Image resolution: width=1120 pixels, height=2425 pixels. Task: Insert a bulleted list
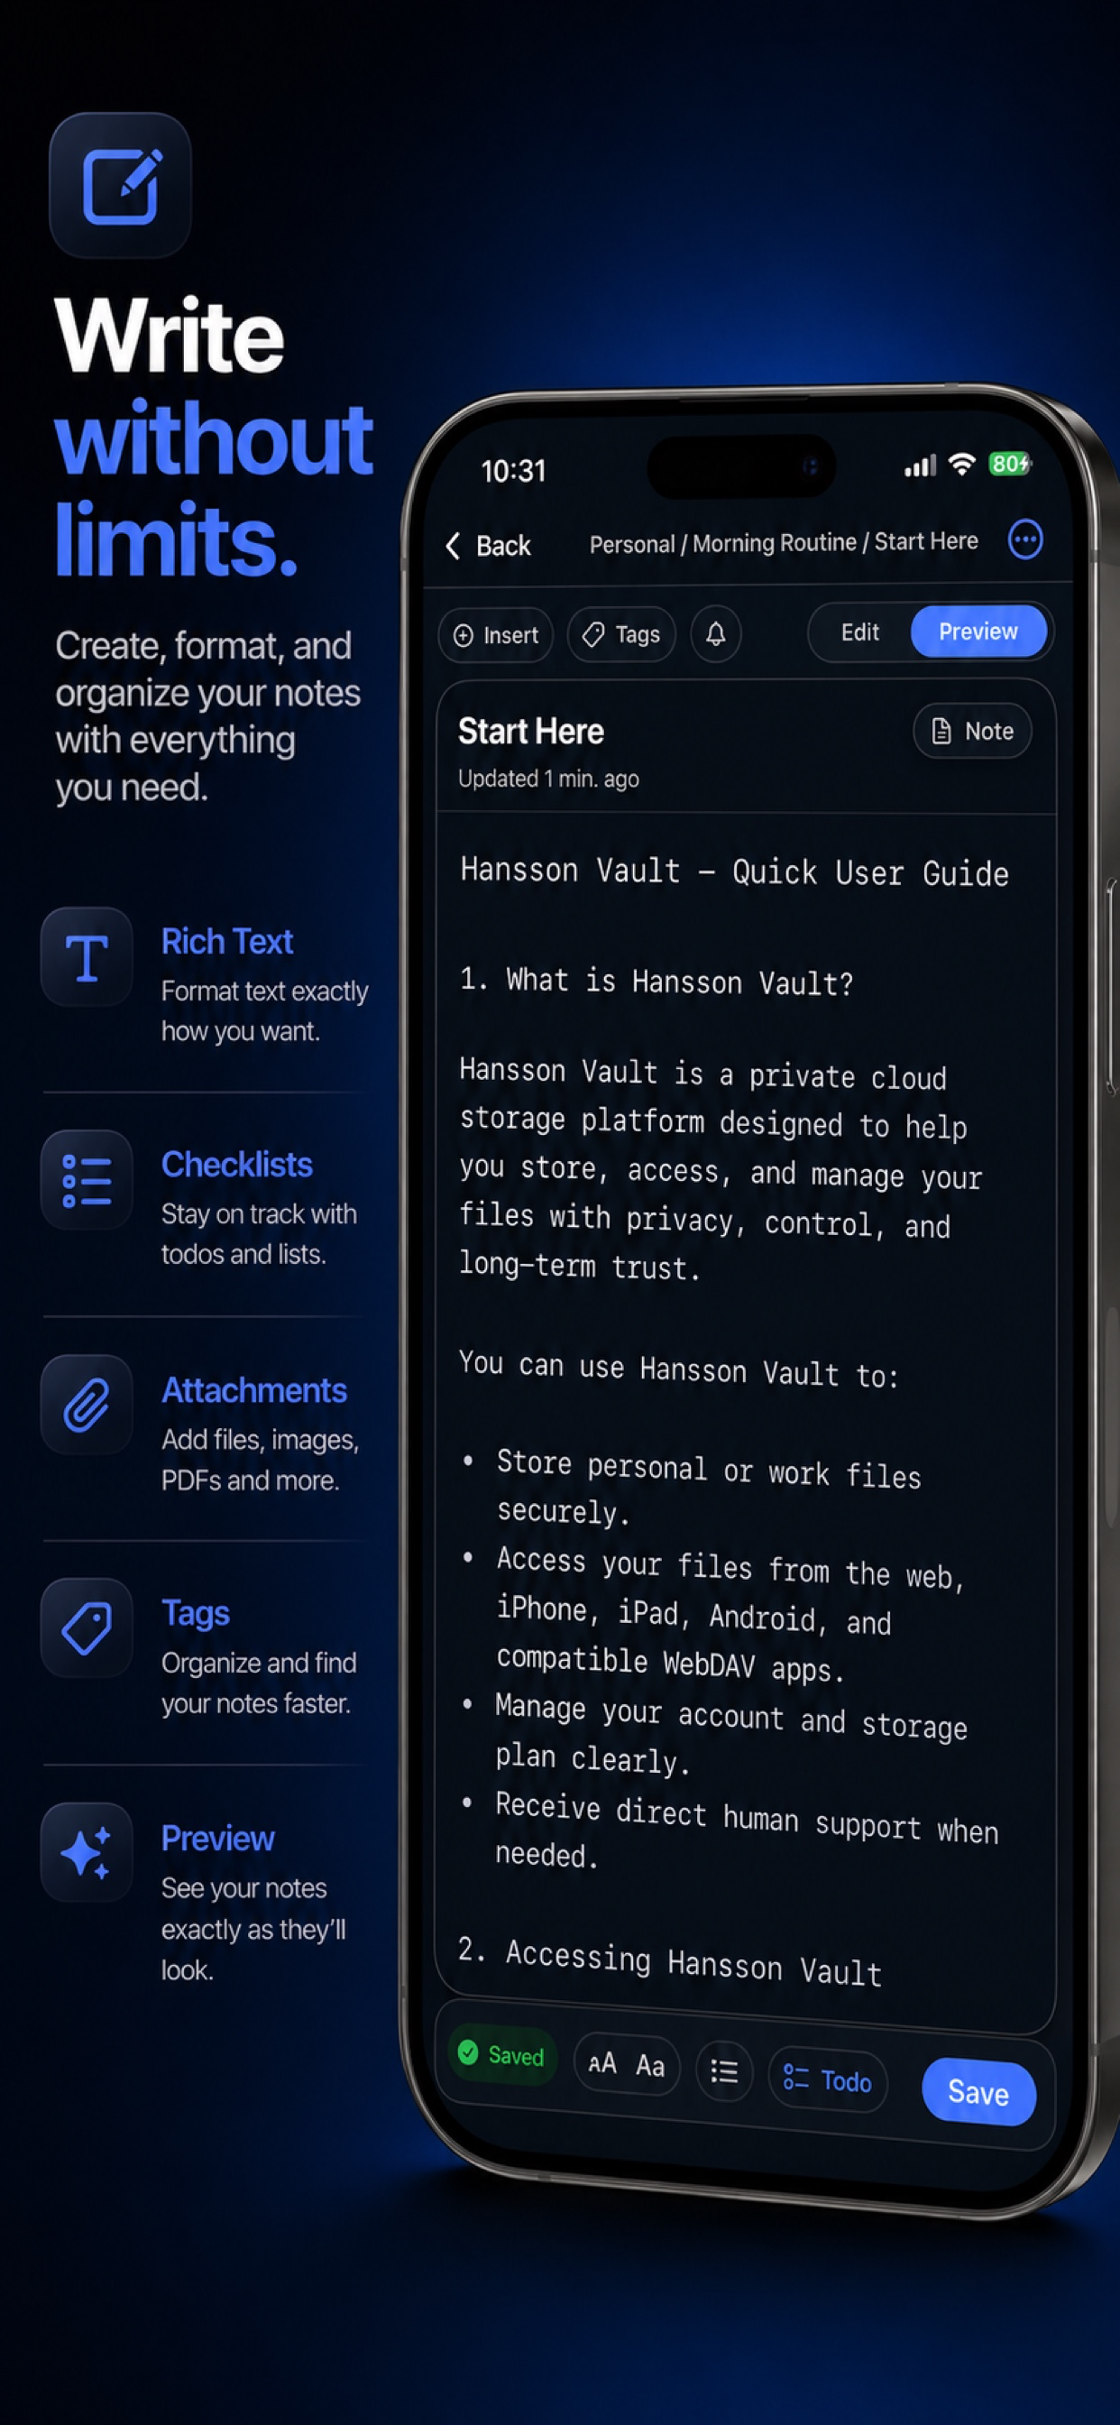point(724,2071)
